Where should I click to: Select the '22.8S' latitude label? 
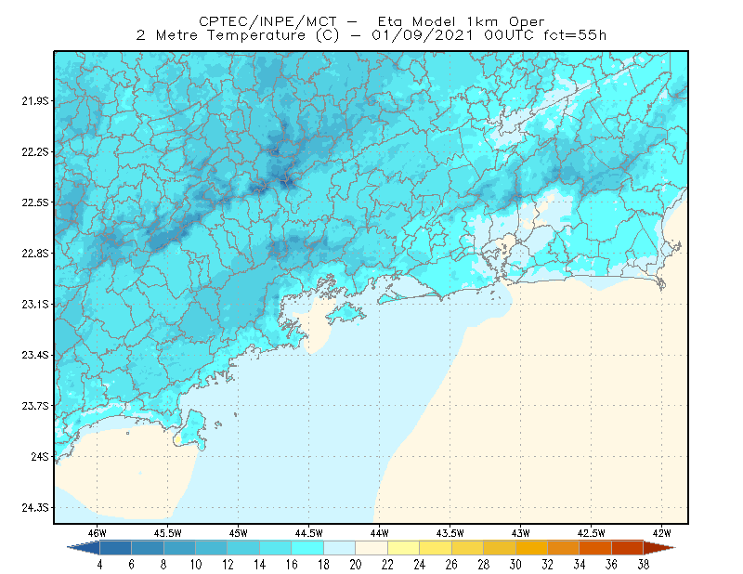tap(35, 254)
